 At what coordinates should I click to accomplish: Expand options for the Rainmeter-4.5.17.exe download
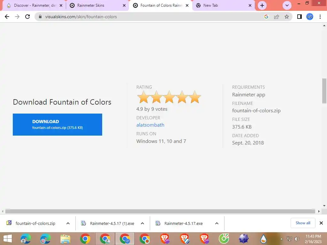coord(217,223)
